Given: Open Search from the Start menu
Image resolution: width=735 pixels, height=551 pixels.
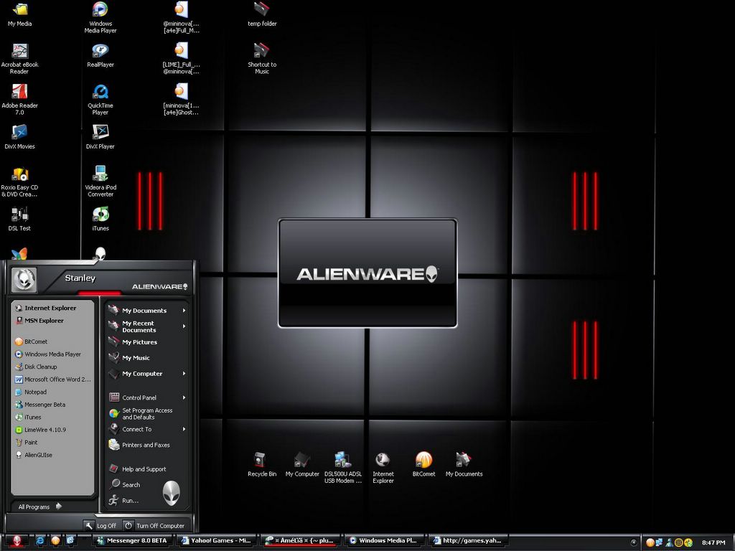Looking at the screenshot, I should tap(125, 484).
